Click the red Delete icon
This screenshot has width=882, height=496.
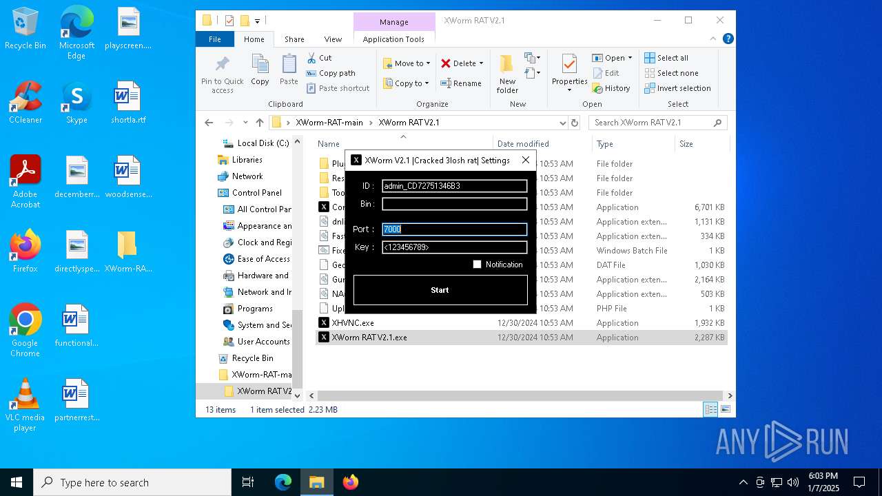(446, 63)
